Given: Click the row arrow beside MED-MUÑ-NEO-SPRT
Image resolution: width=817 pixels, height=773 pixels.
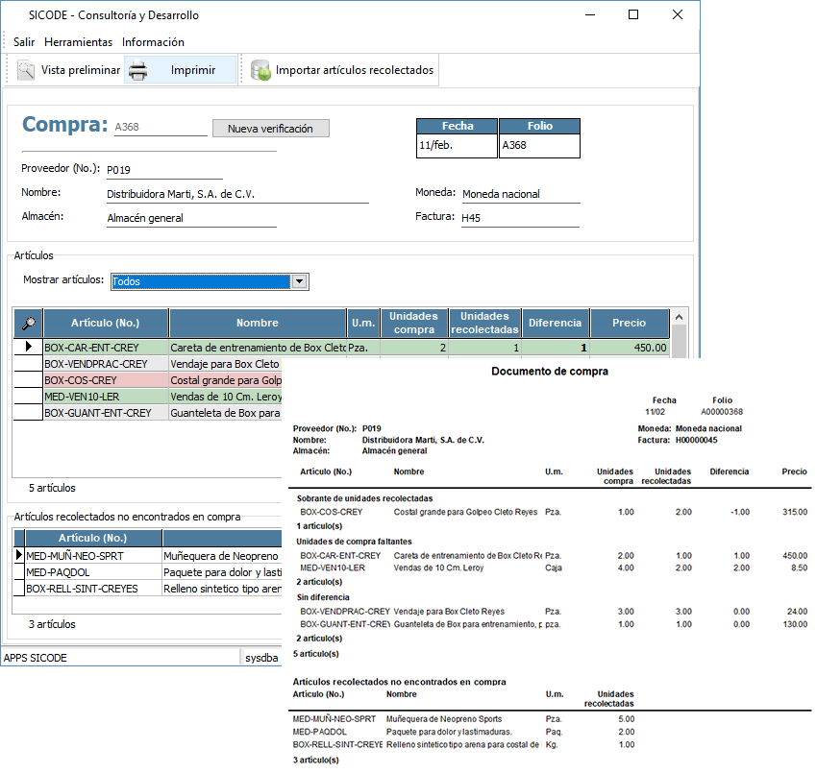Looking at the screenshot, I should click(x=18, y=555).
